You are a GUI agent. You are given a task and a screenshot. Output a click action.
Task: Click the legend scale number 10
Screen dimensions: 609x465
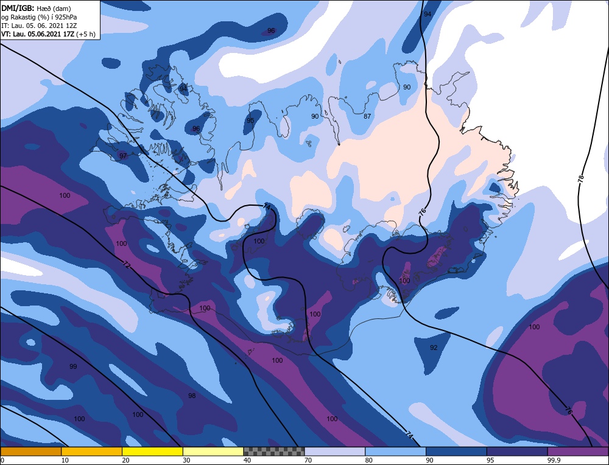click(64, 460)
